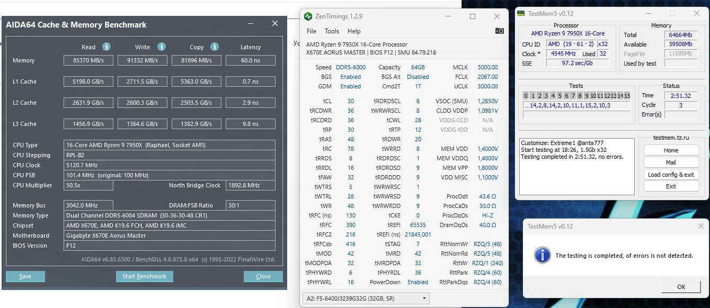Click the Home button in TestMem5
The image size is (710, 308).
tap(671, 150)
